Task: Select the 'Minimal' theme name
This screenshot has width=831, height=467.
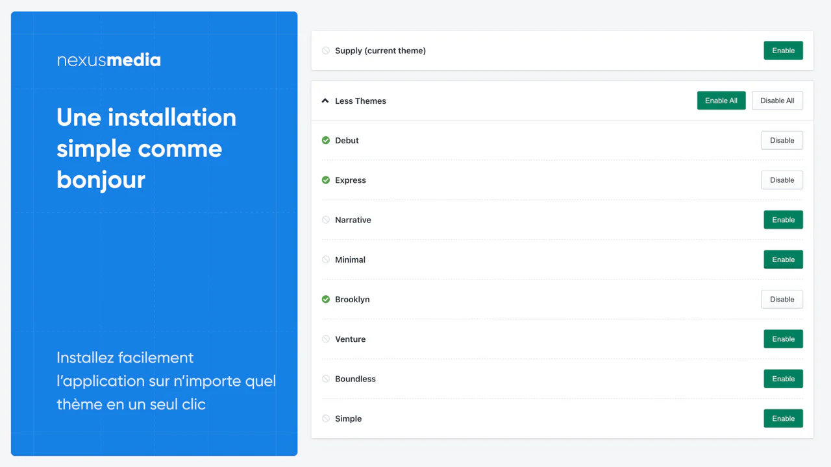Action: [350, 259]
